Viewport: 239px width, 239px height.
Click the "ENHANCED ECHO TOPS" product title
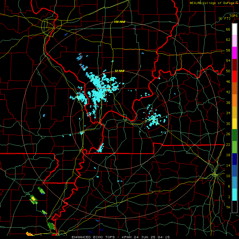pyautogui.click(x=93, y=237)
